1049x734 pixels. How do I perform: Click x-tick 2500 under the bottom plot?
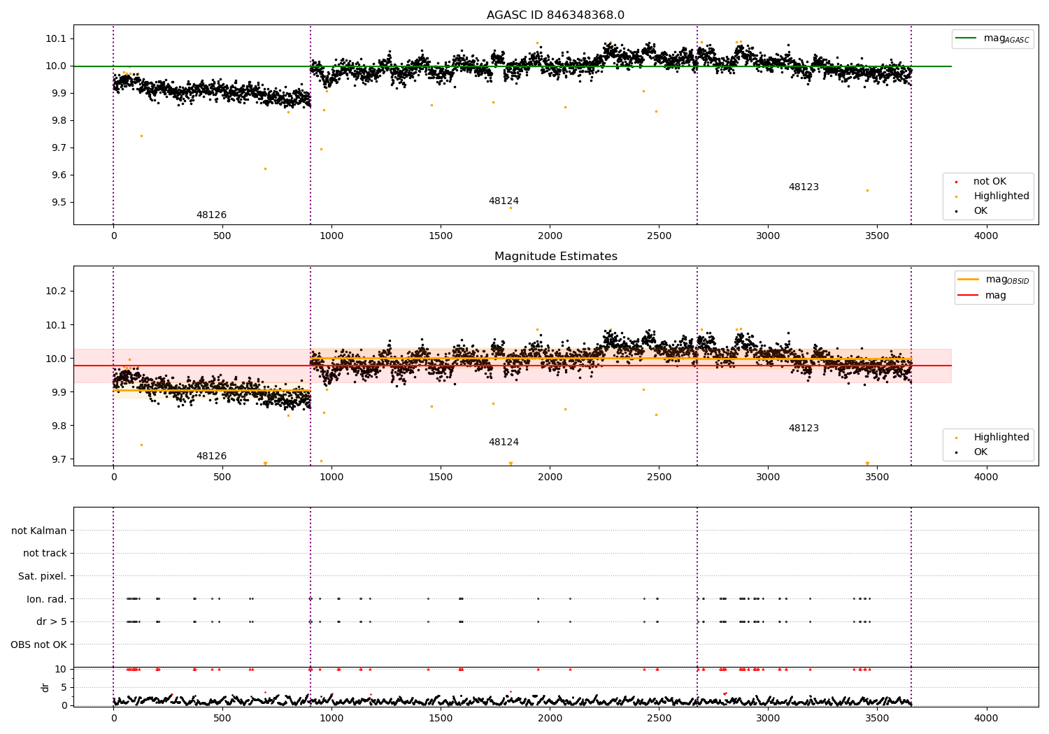pos(659,719)
